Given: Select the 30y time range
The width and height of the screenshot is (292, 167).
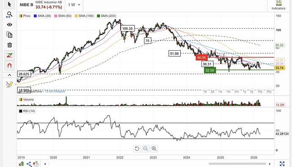Looking at the screenshot, I should 269,92.
